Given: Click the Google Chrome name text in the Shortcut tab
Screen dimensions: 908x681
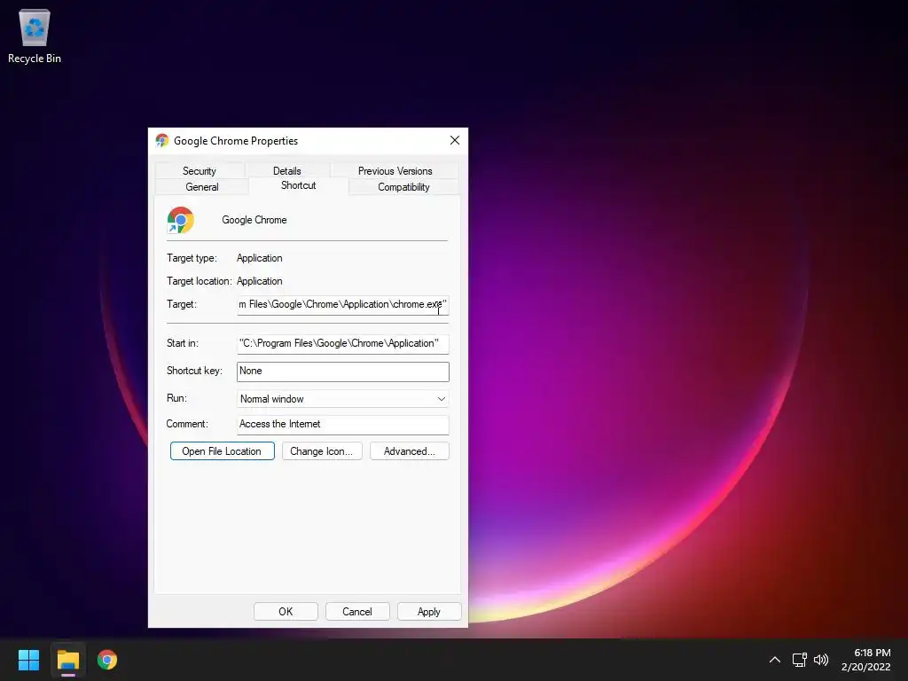Looking at the screenshot, I should [254, 220].
